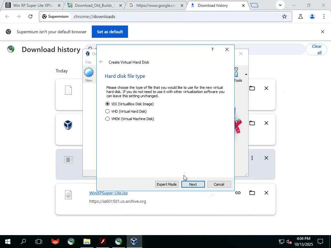The height and width of the screenshot is (248, 331).
Task: Close the Download_Old_Builds tab
Action: click(121, 6)
